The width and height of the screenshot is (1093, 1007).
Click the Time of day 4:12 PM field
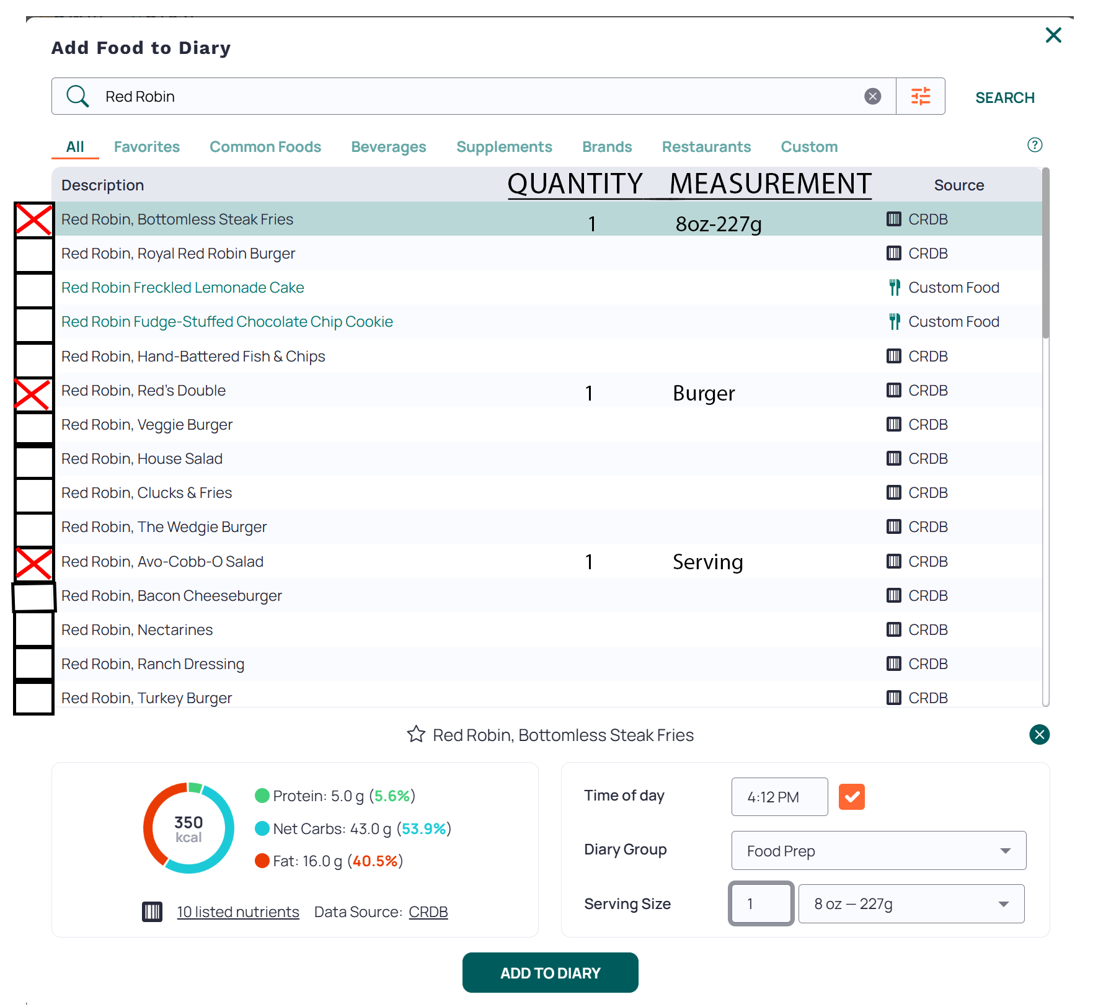(779, 797)
